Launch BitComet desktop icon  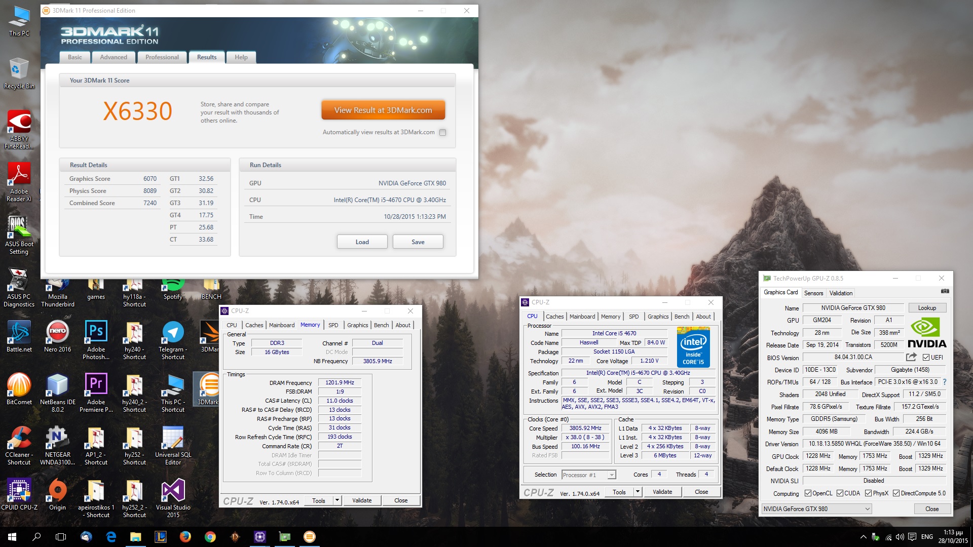[x=19, y=389]
